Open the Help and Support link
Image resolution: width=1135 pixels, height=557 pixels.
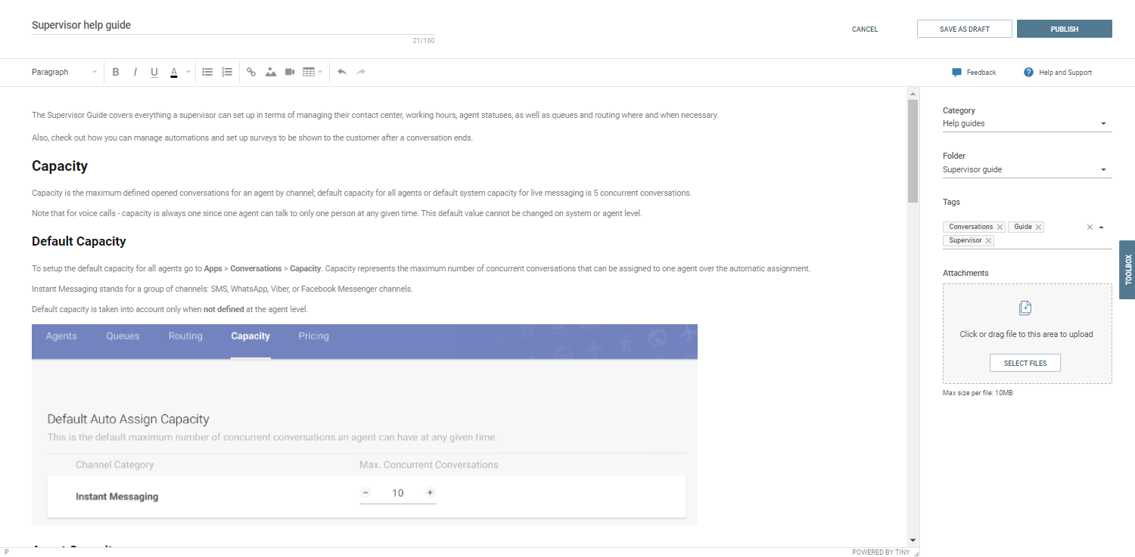coord(1065,73)
